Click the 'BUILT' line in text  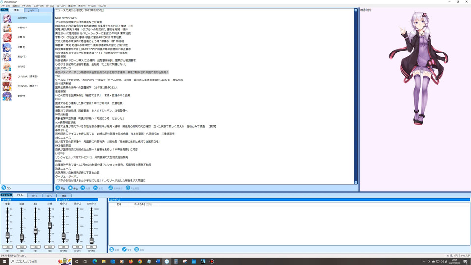pos(59,161)
